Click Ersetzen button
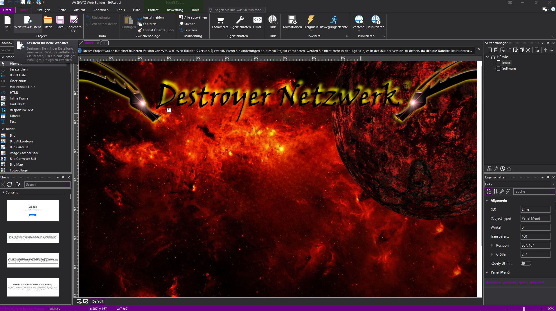 pyautogui.click(x=188, y=30)
